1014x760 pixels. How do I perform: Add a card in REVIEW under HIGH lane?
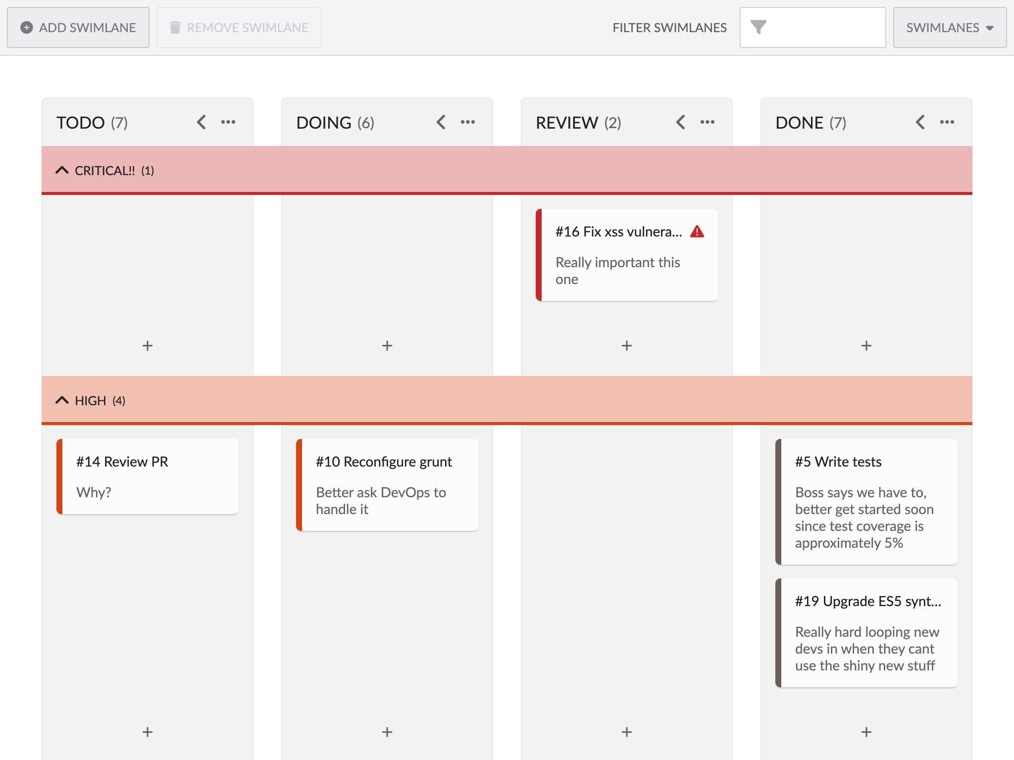[626, 732]
